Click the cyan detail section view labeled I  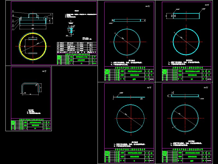tap(71, 30)
